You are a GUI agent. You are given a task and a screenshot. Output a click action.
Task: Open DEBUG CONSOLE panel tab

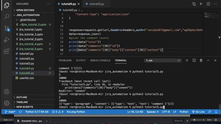[100, 61]
